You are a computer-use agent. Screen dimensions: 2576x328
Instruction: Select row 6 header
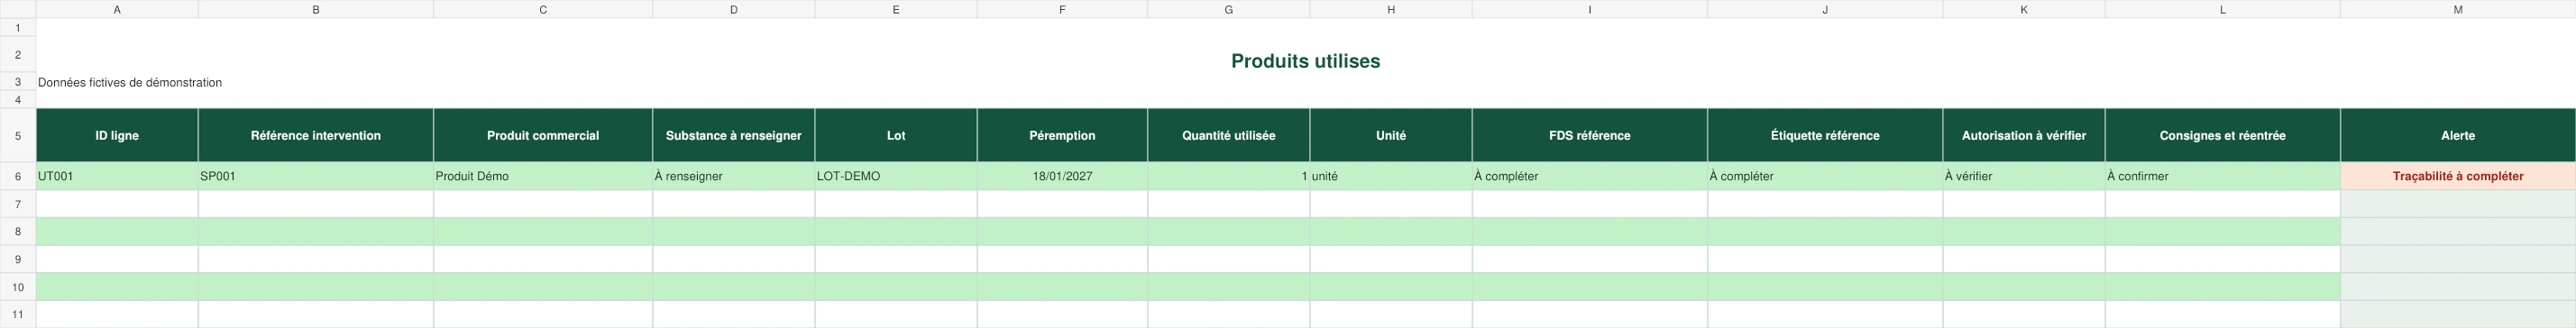[18, 176]
